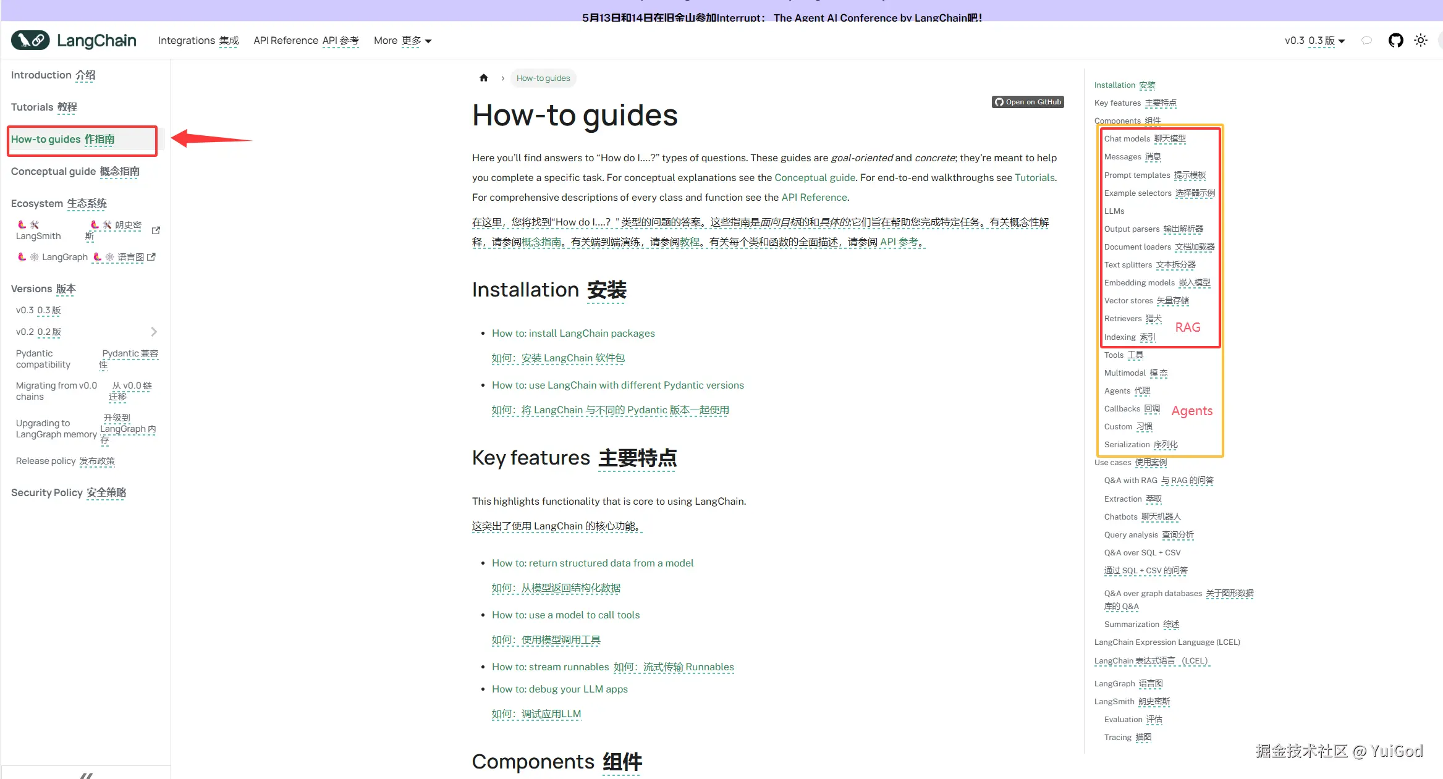This screenshot has width=1443, height=779.
Task: Jump to Query analysis in the table of contents
Action: pos(1149,534)
